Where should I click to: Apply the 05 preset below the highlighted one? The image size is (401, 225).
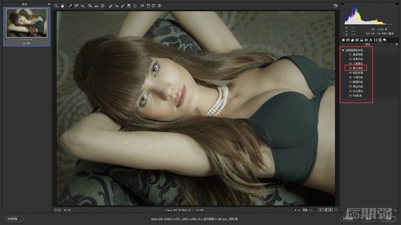(x=356, y=73)
